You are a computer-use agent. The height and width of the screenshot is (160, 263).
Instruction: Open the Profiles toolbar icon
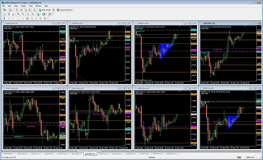pos(10,10)
